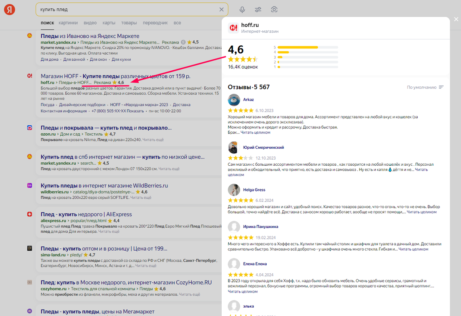Start voice search with the microphone icon

(x=242, y=10)
